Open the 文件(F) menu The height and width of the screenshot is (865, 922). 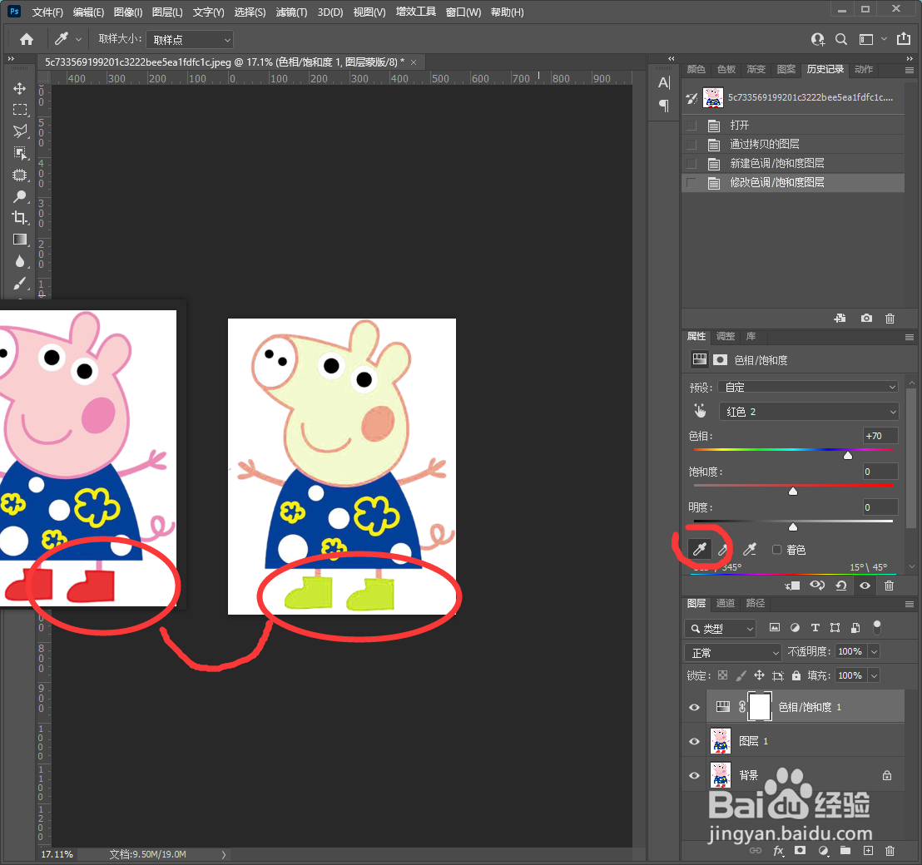47,12
